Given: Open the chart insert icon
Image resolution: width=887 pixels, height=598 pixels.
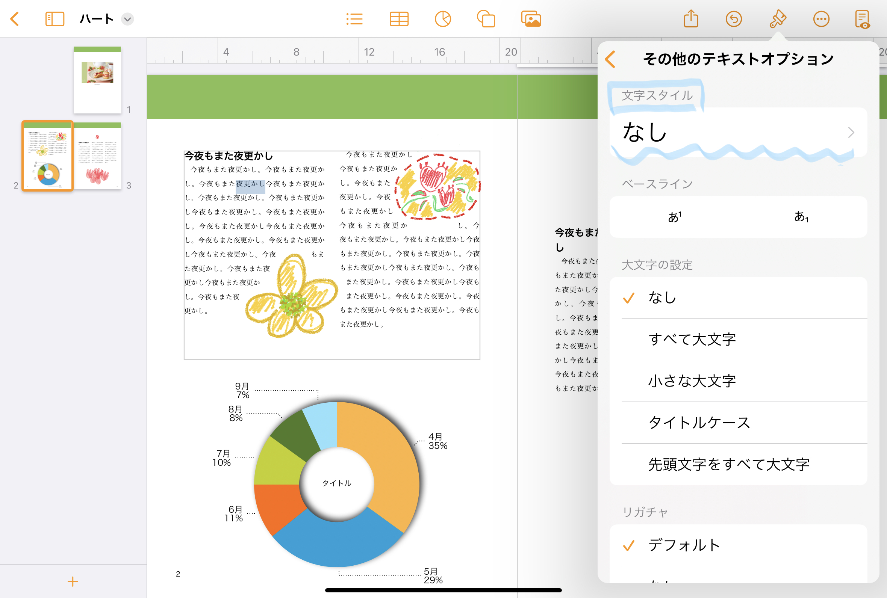Looking at the screenshot, I should [442, 19].
